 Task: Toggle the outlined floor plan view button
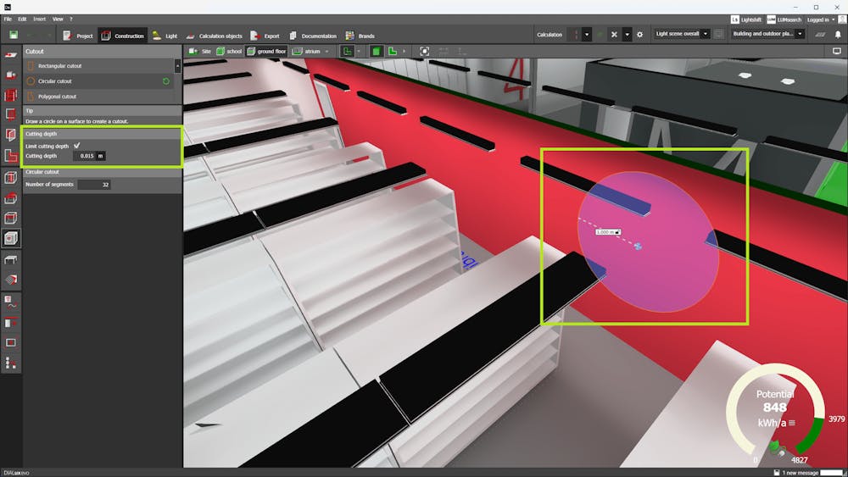[x=347, y=52]
